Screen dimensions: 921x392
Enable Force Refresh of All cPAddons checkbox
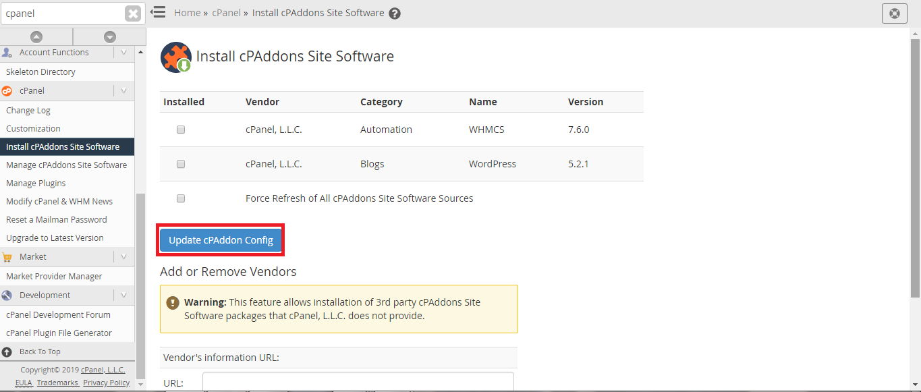(x=181, y=198)
